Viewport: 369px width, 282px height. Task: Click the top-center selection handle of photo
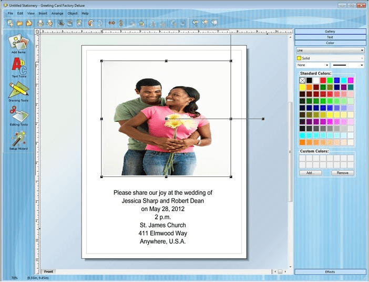coord(166,61)
